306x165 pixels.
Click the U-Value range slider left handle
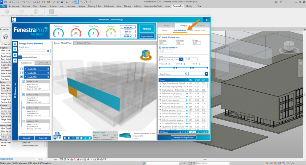coord(160,68)
